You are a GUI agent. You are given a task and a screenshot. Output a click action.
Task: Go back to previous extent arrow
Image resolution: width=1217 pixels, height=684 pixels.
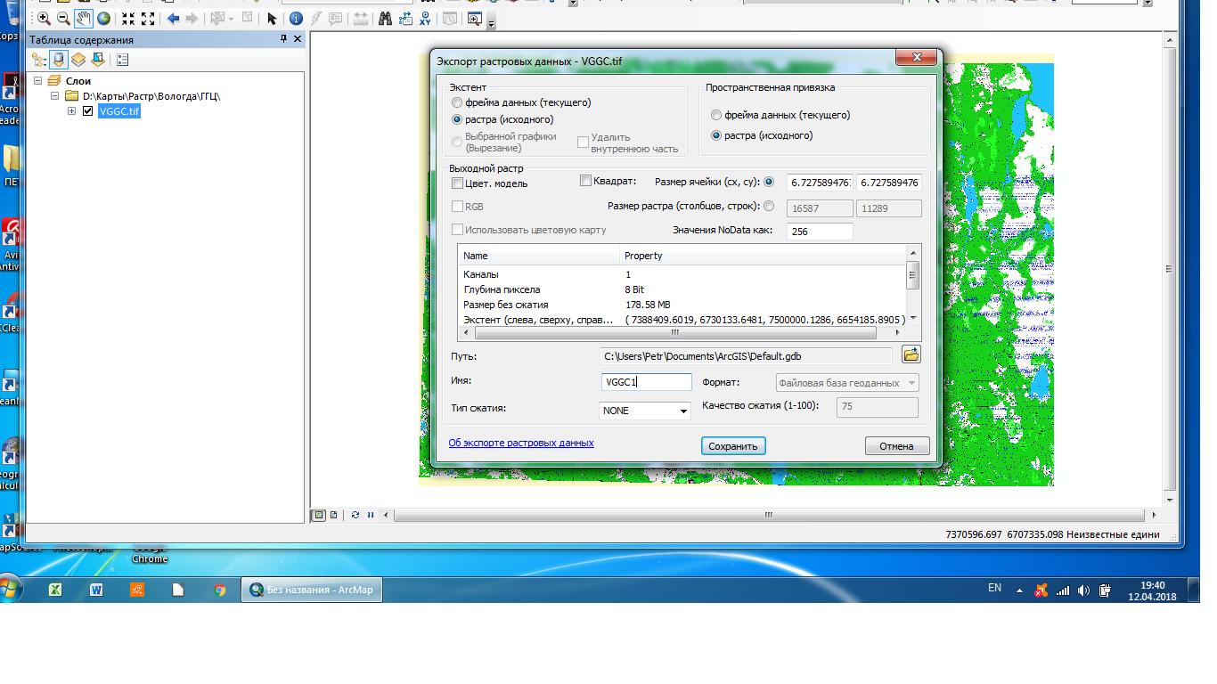[173, 18]
